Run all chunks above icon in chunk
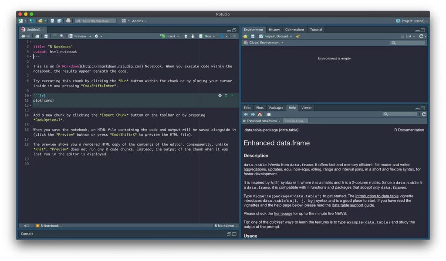This screenshot has height=261, width=446. (x=226, y=95)
